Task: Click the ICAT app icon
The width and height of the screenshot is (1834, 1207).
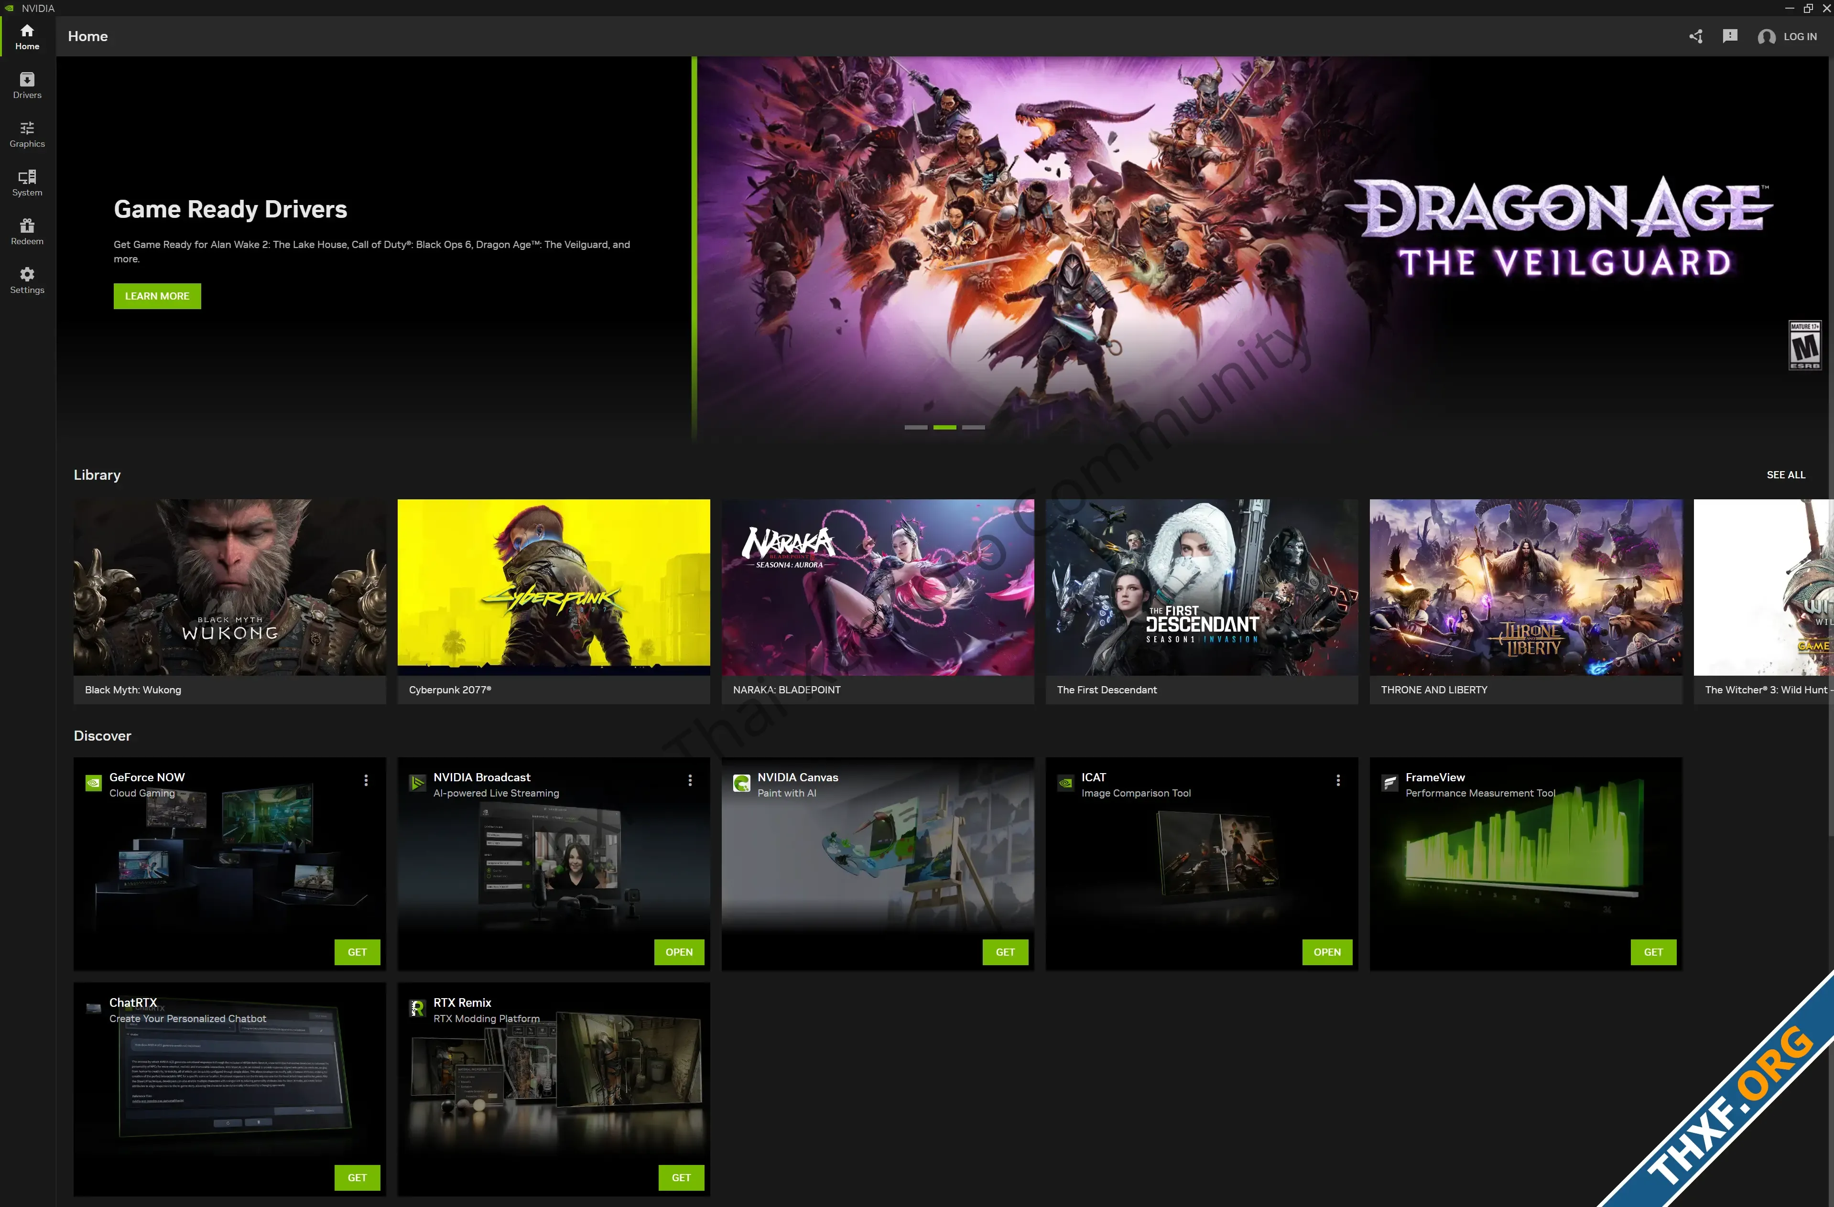Action: click(1066, 783)
